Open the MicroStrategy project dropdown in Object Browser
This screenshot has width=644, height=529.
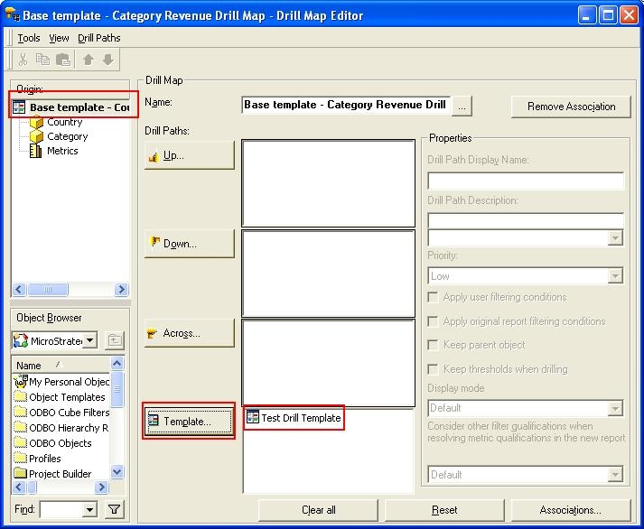[55, 340]
